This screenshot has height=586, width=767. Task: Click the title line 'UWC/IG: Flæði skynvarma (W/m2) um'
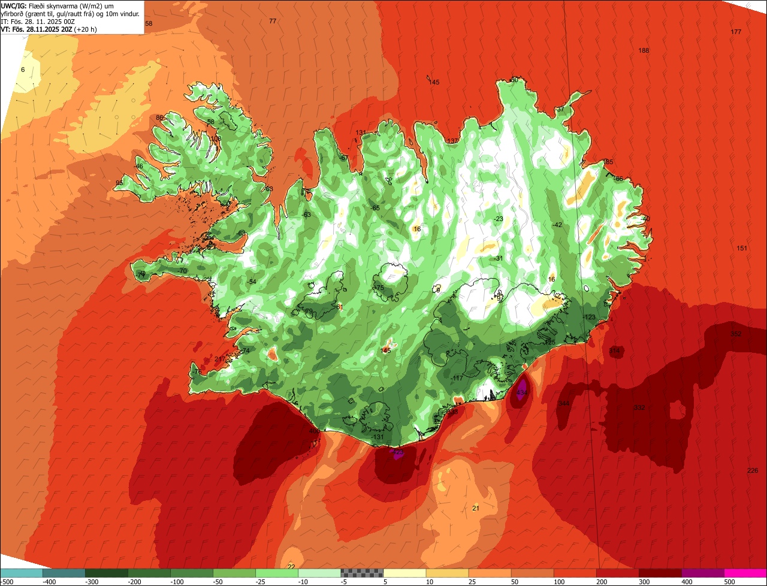(57, 5)
